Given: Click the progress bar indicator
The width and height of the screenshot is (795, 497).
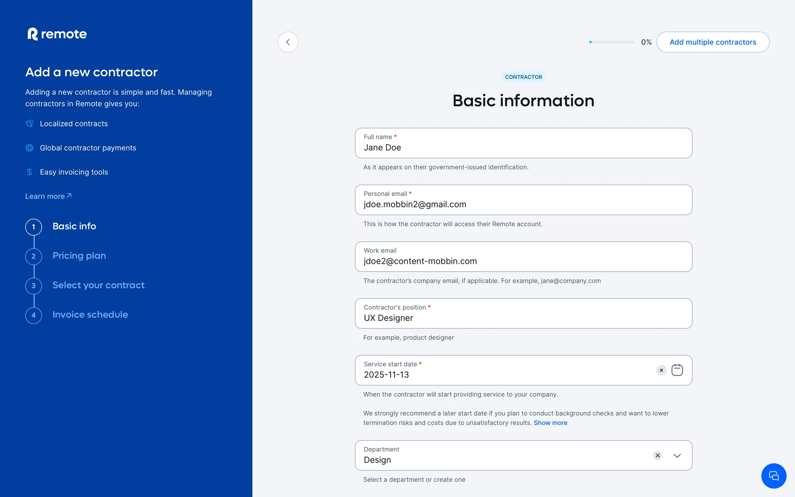Looking at the screenshot, I should click(x=612, y=42).
